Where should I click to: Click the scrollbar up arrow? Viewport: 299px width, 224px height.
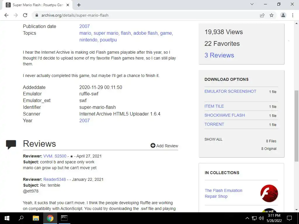296,23
